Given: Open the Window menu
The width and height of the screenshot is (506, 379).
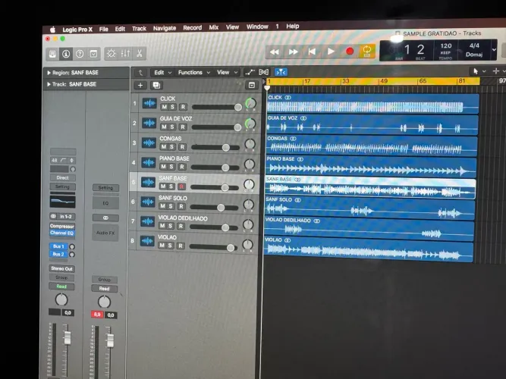Looking at the screenshot, I should click(257, 27).
